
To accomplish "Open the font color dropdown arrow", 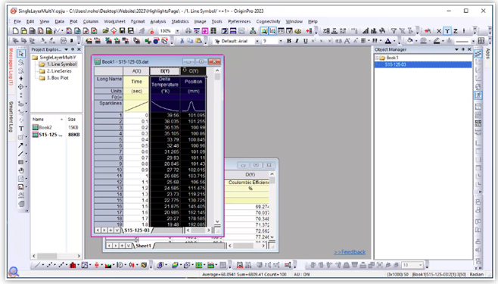I will pyautogui.click(x=394, y=41).
